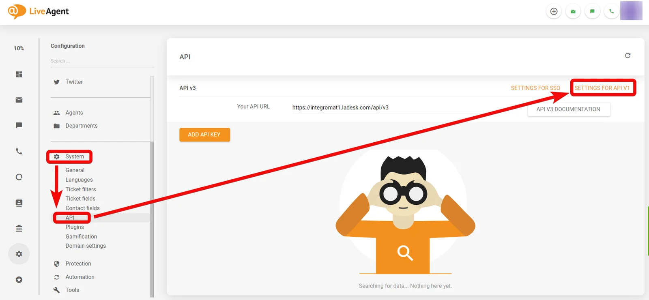Click the Tools wrench icon
The image size is (649, 300).
pos(57,290)
